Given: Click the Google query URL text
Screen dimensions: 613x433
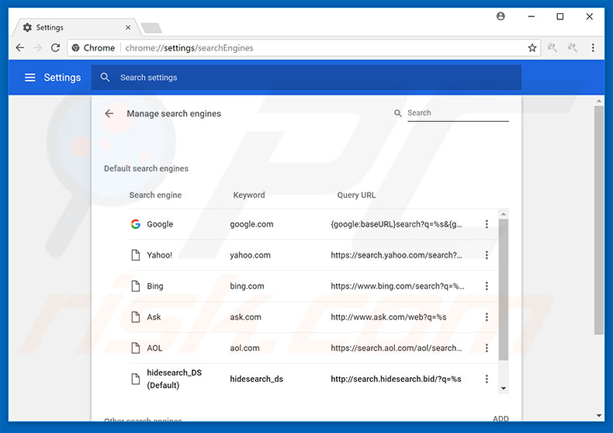Looking at the screenshot, I should coord(397,224).
